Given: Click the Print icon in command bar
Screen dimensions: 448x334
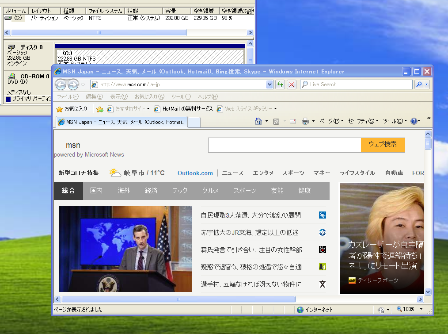Looking at the screenshot, I should [305, 121].
